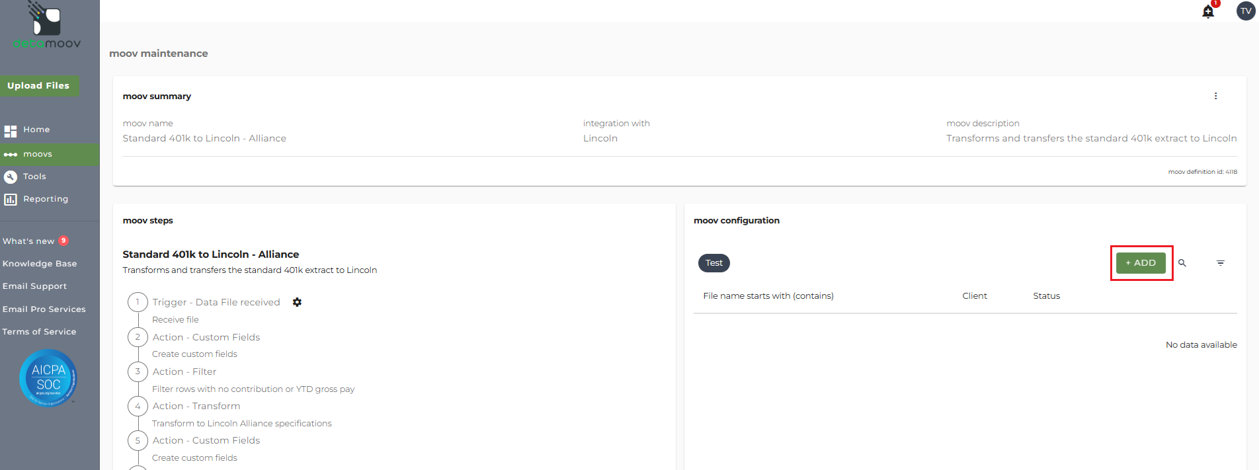The image size is (1259, 470).
Task: Select the Test chip
Action: (714, 263)
